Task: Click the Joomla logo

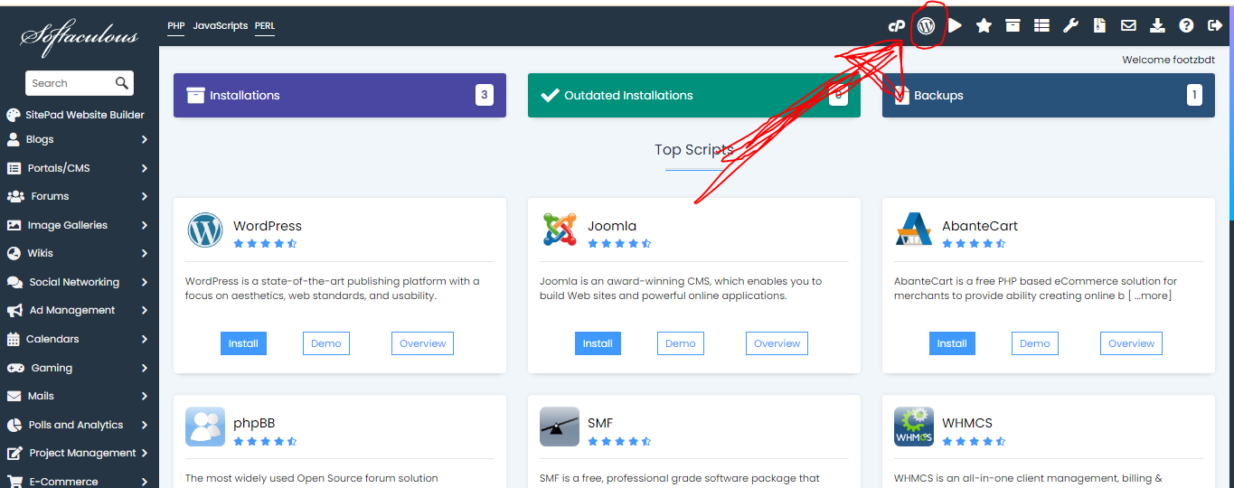Action: coord(560,230)
